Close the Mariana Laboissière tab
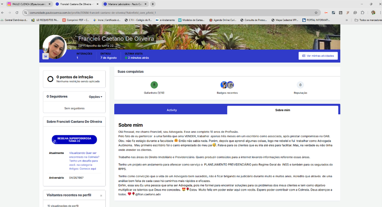The width and height of the screenshot is (382, 207). (146, 4)
